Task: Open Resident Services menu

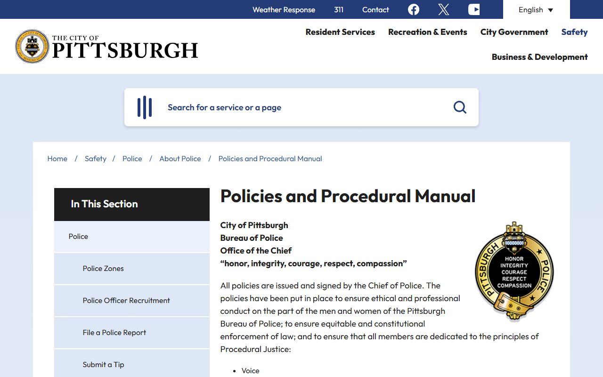Action: [340, 32]
